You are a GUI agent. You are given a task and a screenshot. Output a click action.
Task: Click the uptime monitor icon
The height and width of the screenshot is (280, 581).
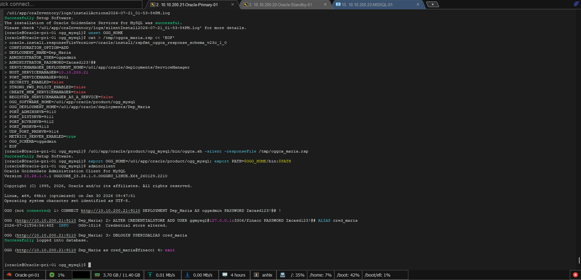pos(225,275)
